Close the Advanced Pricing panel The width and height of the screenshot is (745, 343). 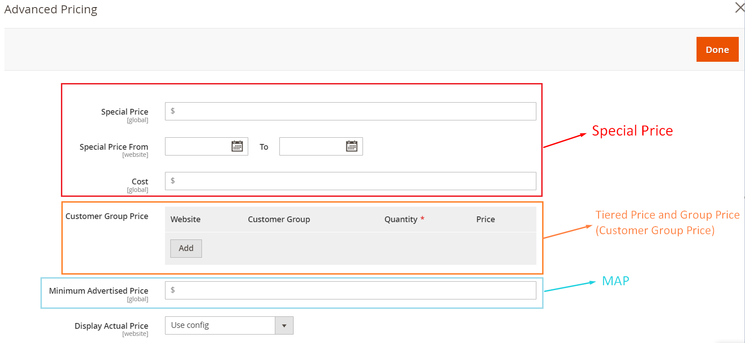(740, 8)
